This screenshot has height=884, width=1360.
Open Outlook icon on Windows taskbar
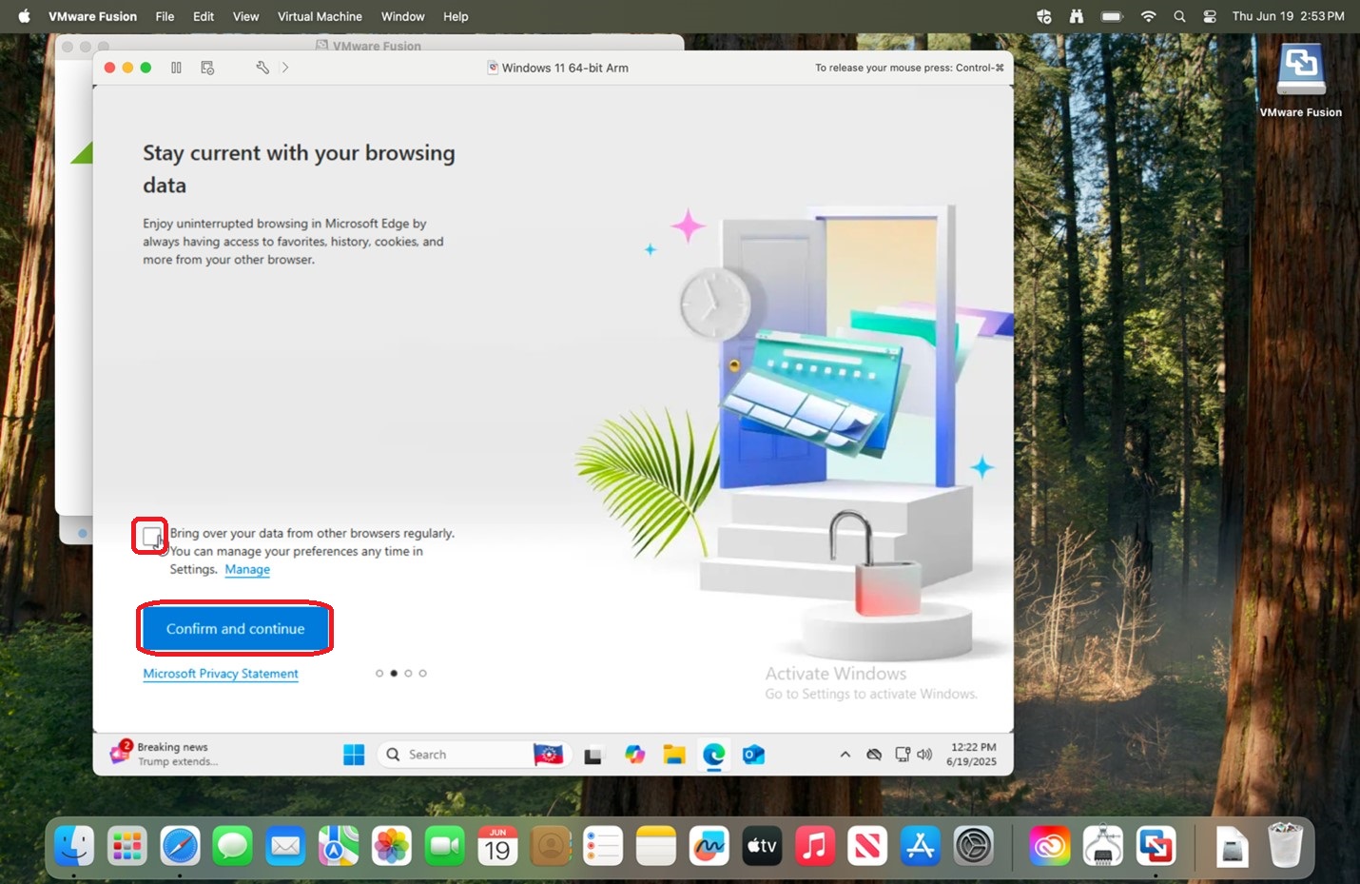[753, 755]
